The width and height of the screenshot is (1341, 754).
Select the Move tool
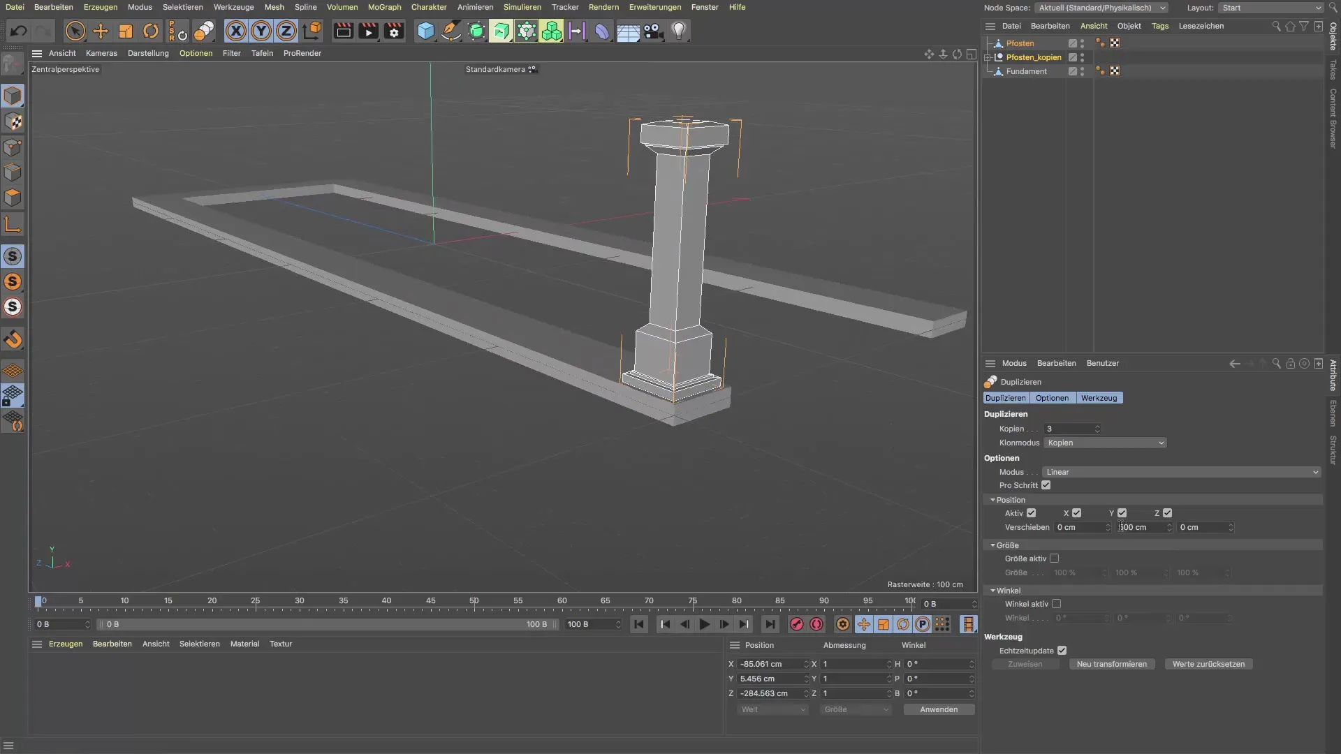pos(101,31)
